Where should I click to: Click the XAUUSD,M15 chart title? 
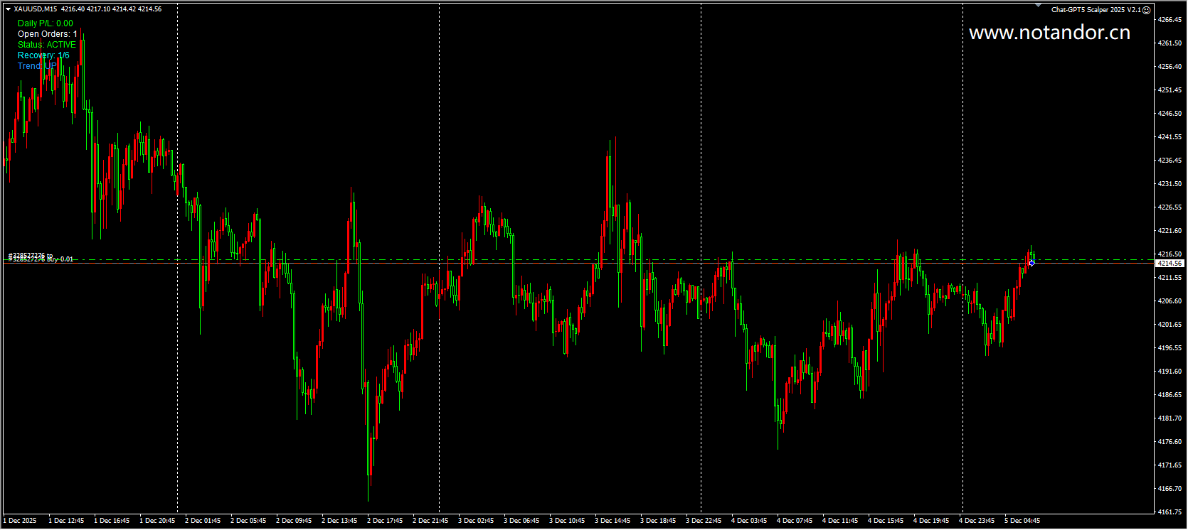(36, 9)
